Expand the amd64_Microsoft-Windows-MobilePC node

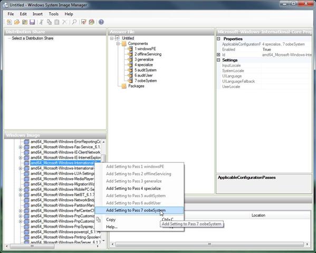pyautogui.click(x=21, y=189)
